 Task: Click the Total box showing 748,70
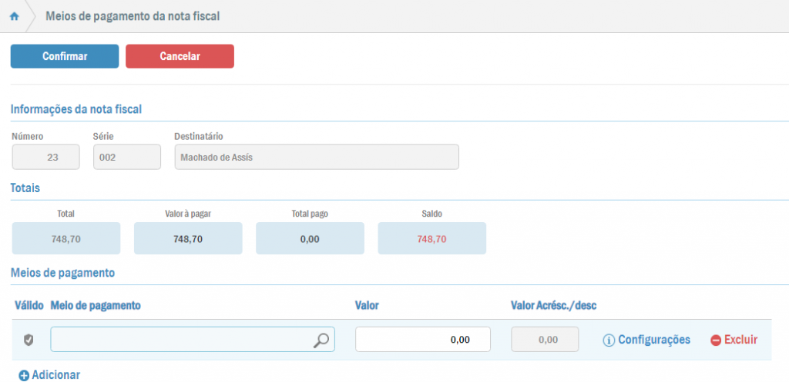pyautogui.click(x=66, y=238)
